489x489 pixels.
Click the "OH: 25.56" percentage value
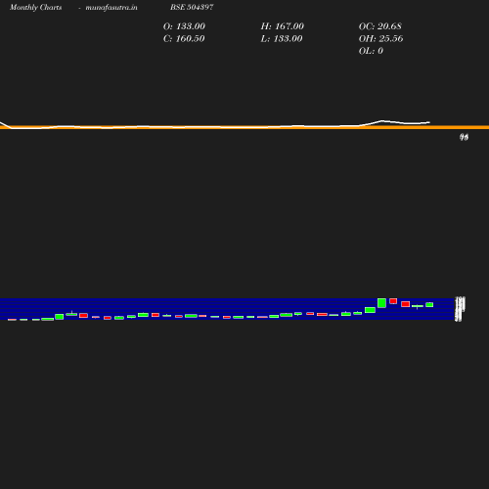380,38
